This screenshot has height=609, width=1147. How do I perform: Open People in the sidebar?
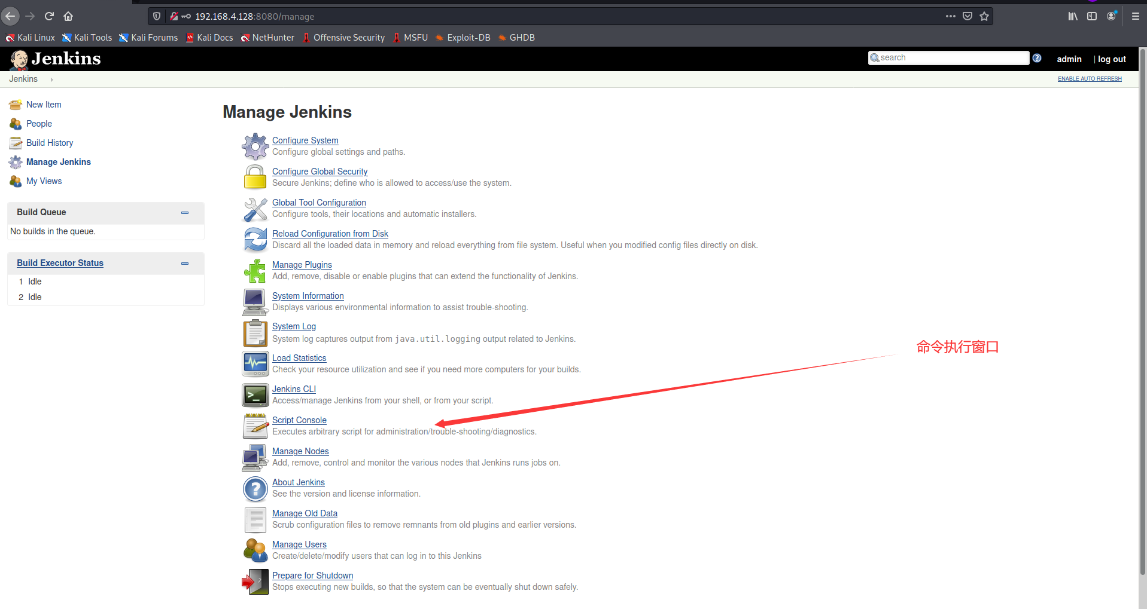pyautogui.click(x=39, y=124)
